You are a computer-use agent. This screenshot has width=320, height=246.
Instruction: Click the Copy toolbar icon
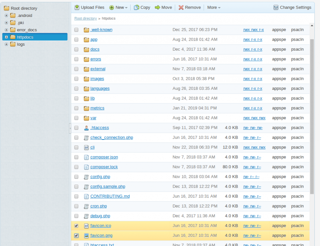(137, 7)
